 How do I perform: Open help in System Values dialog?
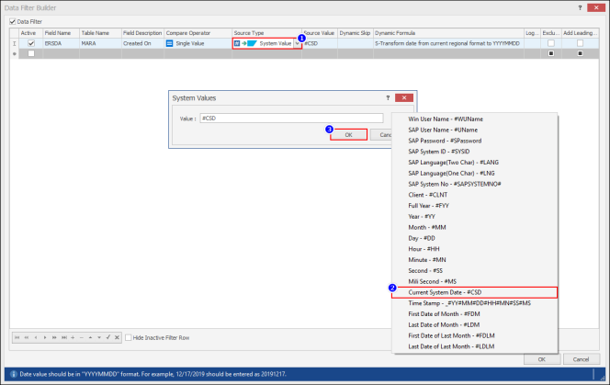pyautogui.click(x=388, y=97)
